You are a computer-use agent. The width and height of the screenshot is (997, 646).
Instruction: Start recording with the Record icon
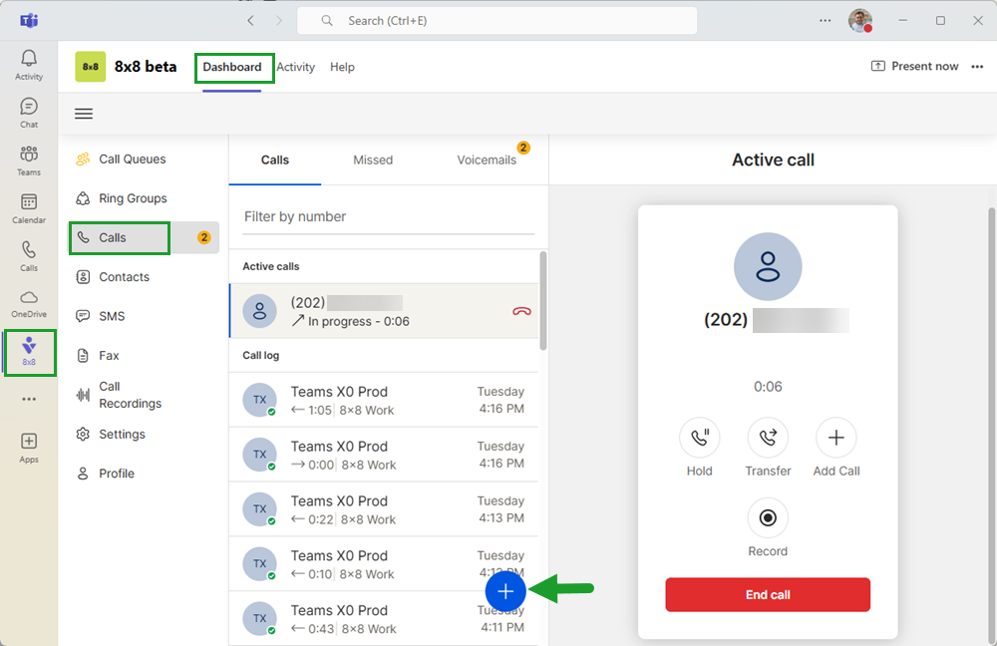pyautogui.click(x=768, y=518)
